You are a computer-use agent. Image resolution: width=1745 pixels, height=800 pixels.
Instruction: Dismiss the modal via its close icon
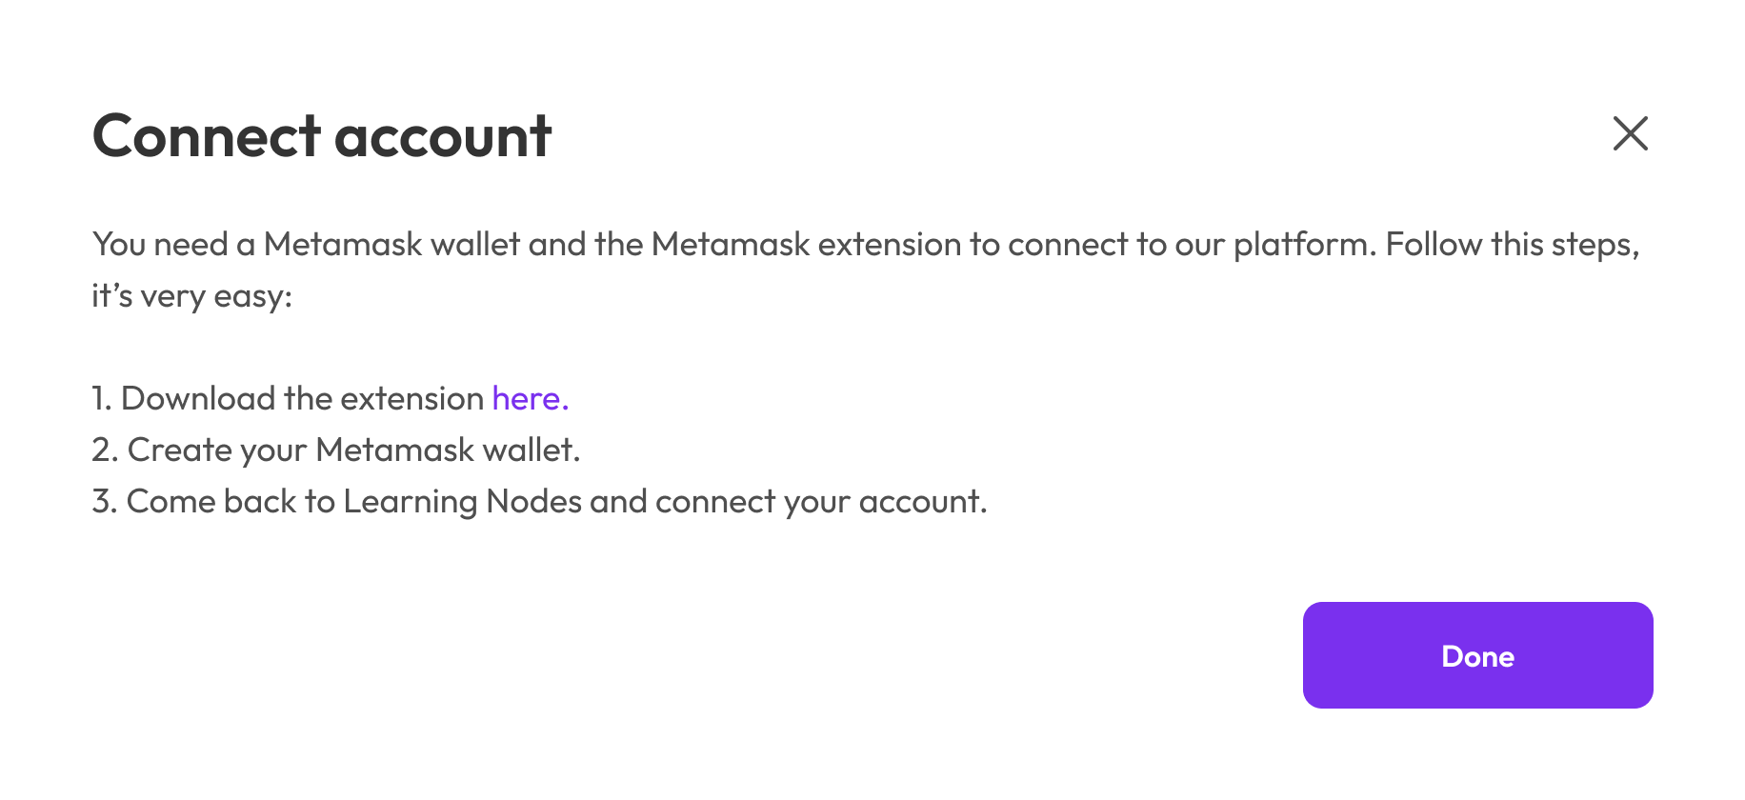(x=1630, y=134)
